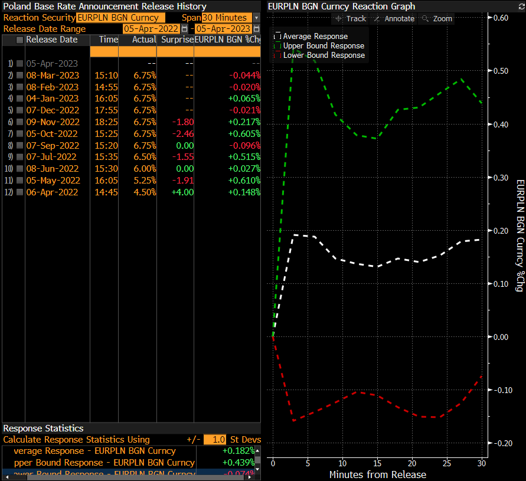This screenshot has width=526, height=481.
Task: Select the 06-Apr-2022 release date entry
Action: point(52,192)
